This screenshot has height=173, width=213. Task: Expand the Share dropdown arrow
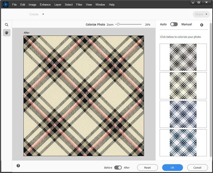(x=206, y=14)
